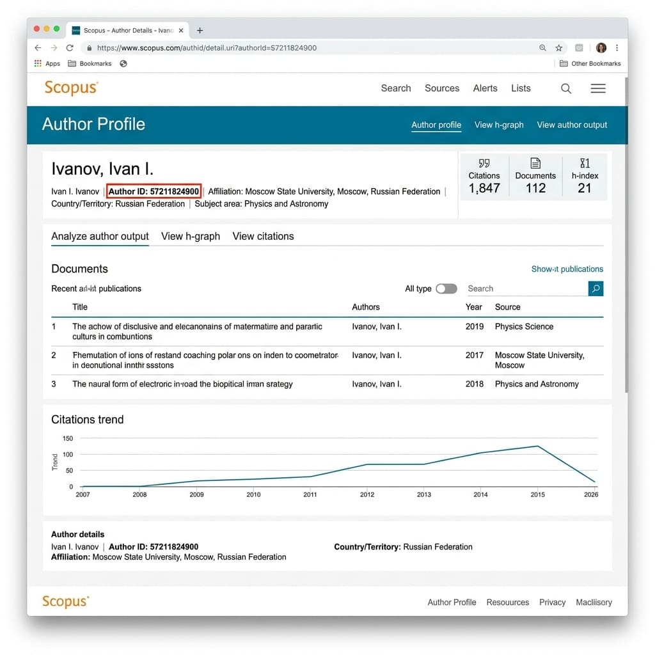This screenshot has height=655, width=655.
Task: Select Author profile in blue banner
Action: [x=436, y=125]
